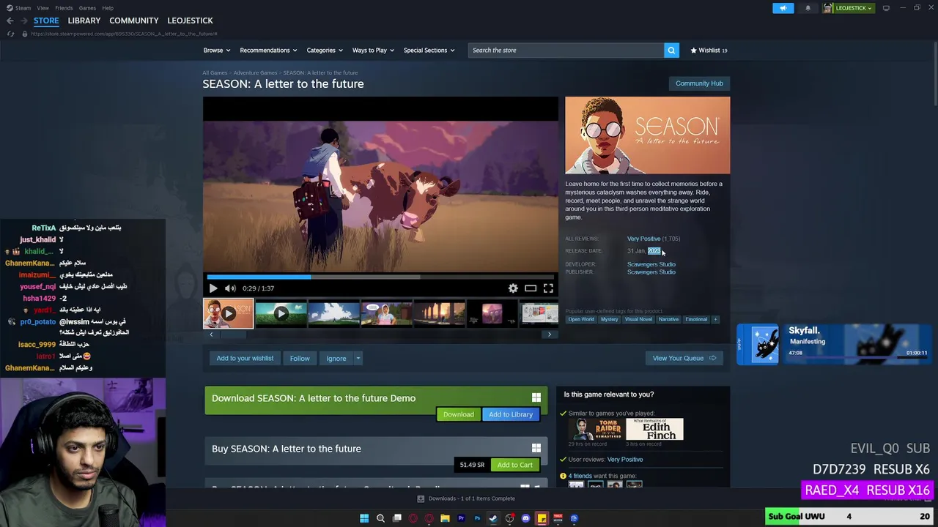Expand the Ignore options arrow

358,358
